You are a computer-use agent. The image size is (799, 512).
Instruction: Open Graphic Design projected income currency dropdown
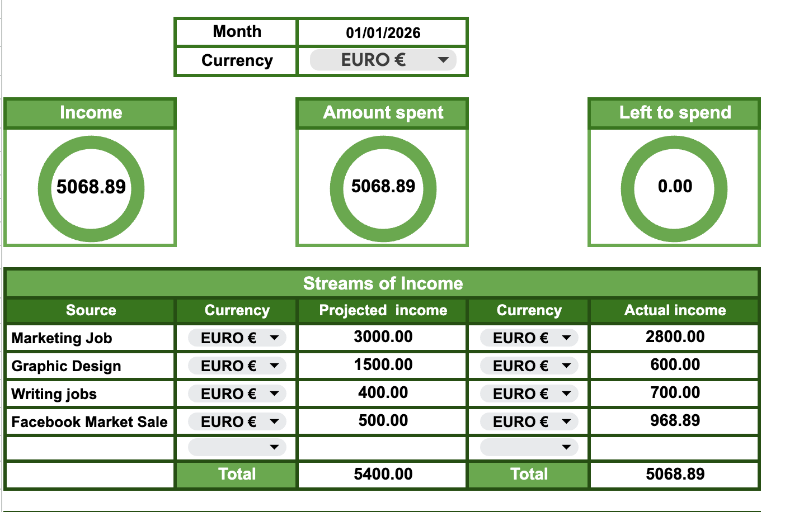[236, 366]
